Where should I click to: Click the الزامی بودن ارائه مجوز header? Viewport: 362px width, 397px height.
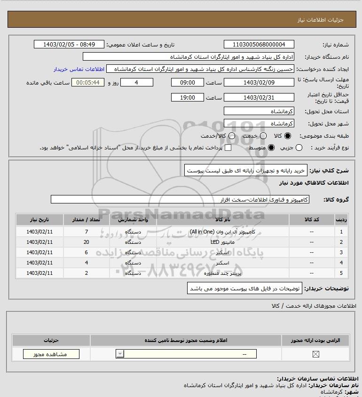[x=315, y=340]
